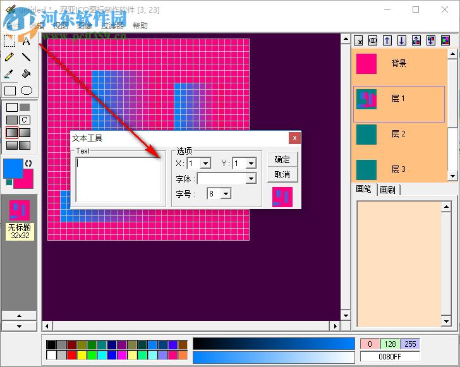The height and width of the screenshot is (367, 460).
Task: Select the bottom-left gradient fill mode
Action: point(12,145)
